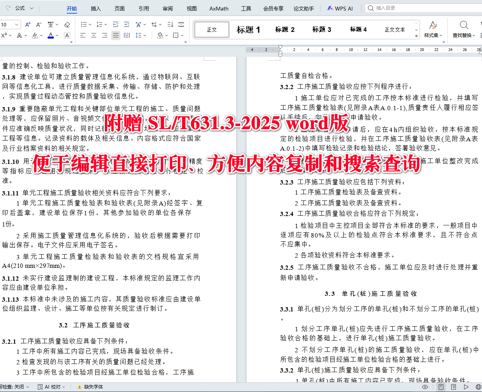Viewport: 482px width, 392px height.
Task: Apply the 标题 3 style
Action: 322,30
